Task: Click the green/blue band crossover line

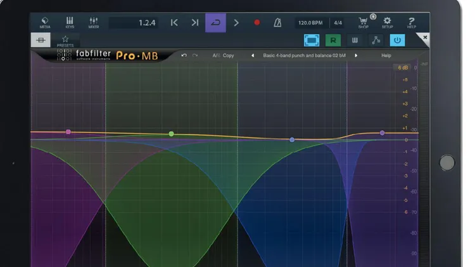Action: [237, 164]
